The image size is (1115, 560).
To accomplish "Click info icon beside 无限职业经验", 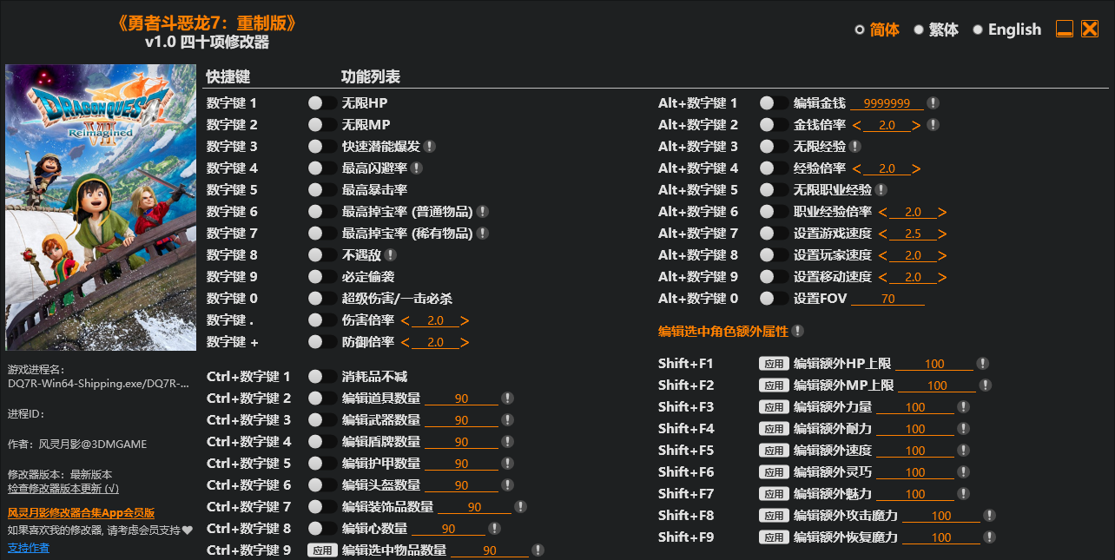I will 881,190.
